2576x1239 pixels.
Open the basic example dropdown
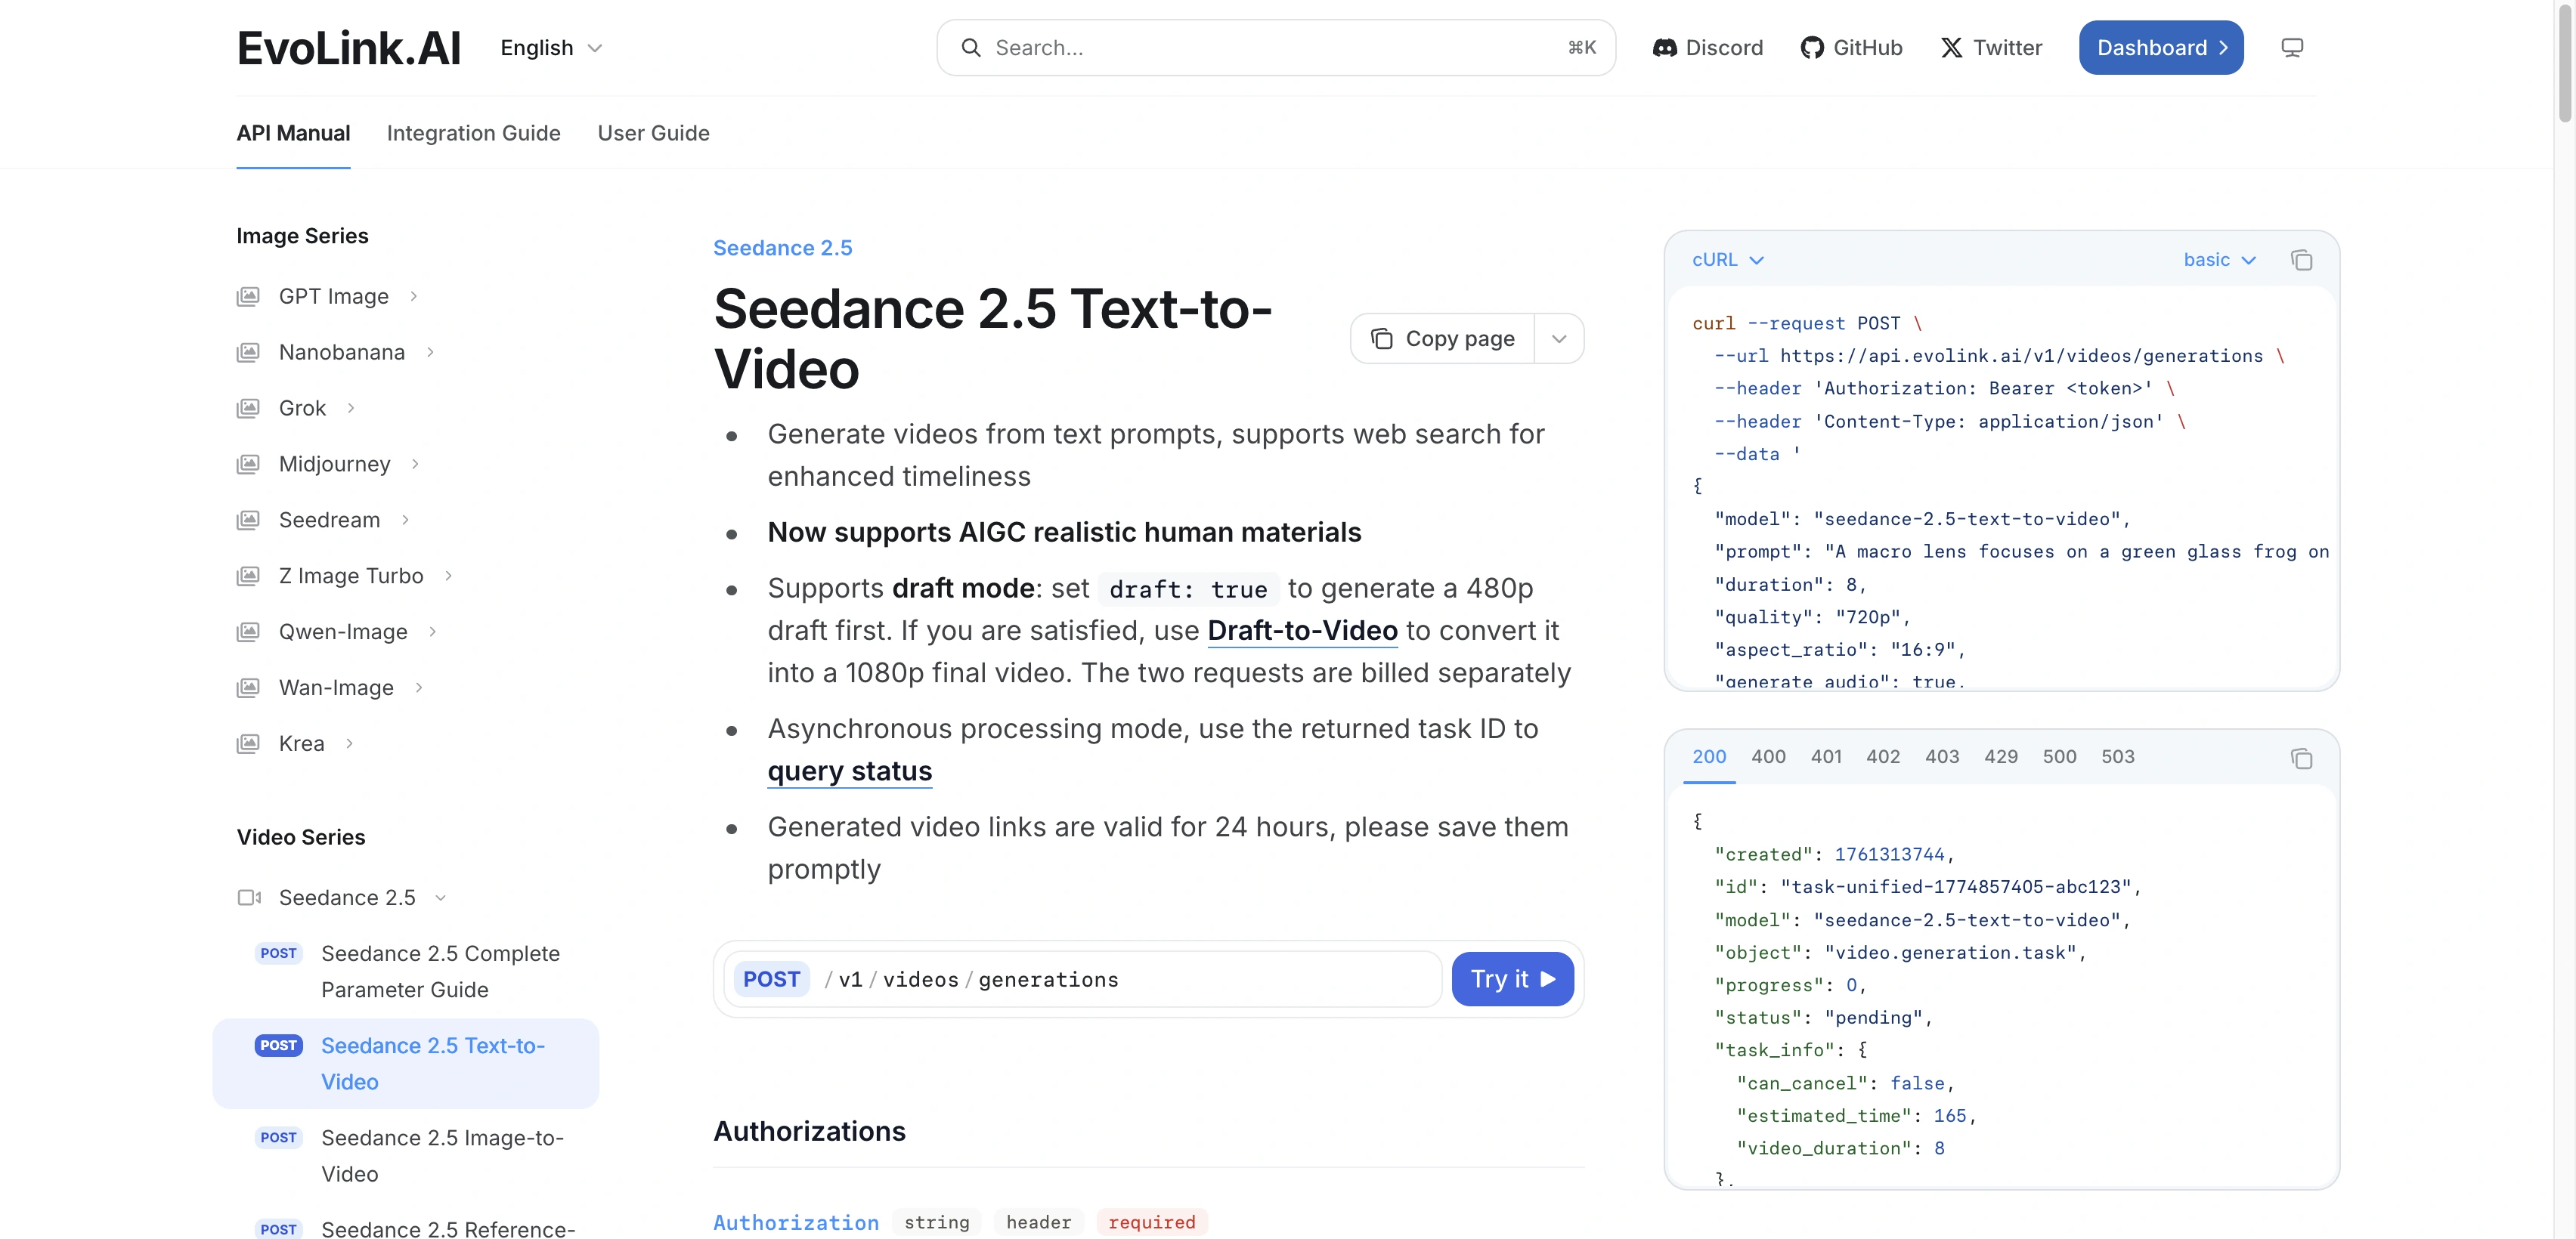pyautogui.click(x=2219, y=260)
